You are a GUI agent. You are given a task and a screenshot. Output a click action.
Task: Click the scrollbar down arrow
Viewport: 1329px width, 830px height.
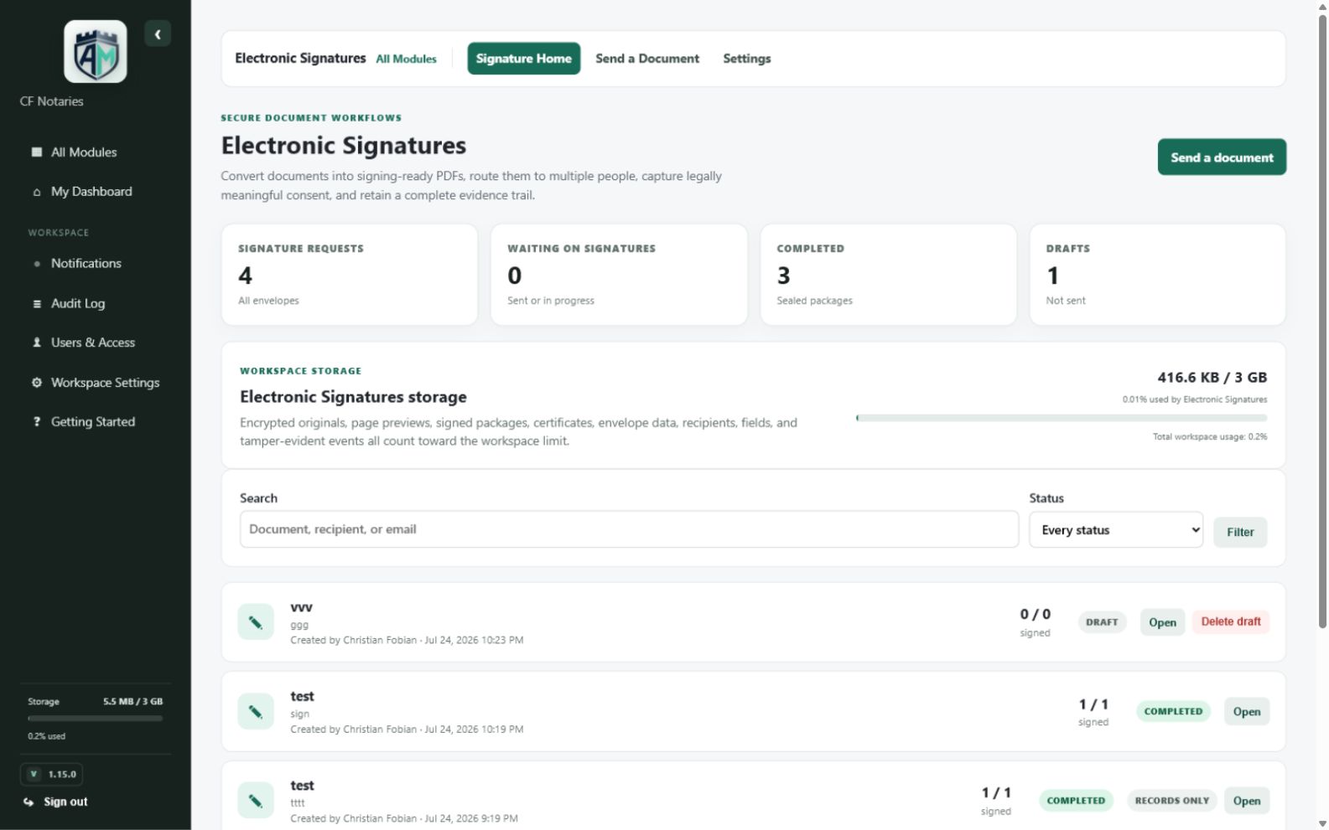point(1323,823)
